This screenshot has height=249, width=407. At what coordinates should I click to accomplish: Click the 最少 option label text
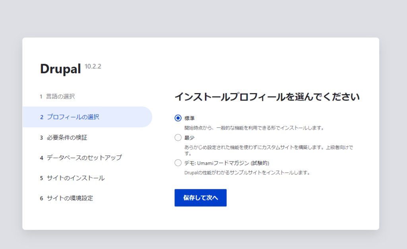click(189, 137)
